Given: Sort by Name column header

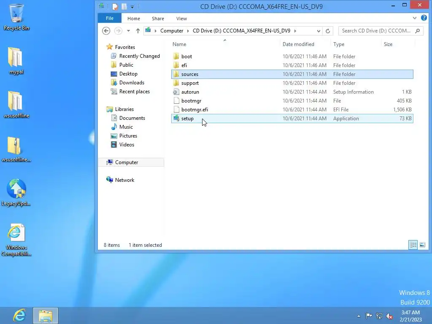Looking at the screenshot, I should pos(179,44).
